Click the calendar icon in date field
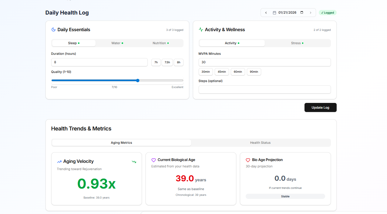 click(x=274, y=13)
